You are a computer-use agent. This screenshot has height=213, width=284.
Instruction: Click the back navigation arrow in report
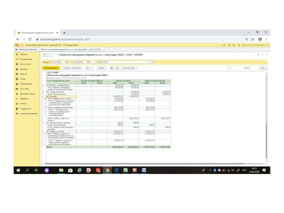45,55
